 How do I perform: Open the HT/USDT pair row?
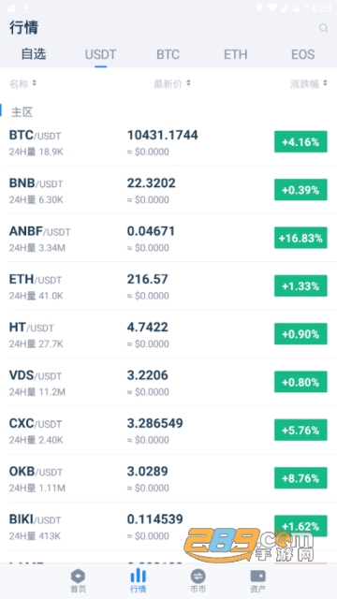click(x=168, y=334)
